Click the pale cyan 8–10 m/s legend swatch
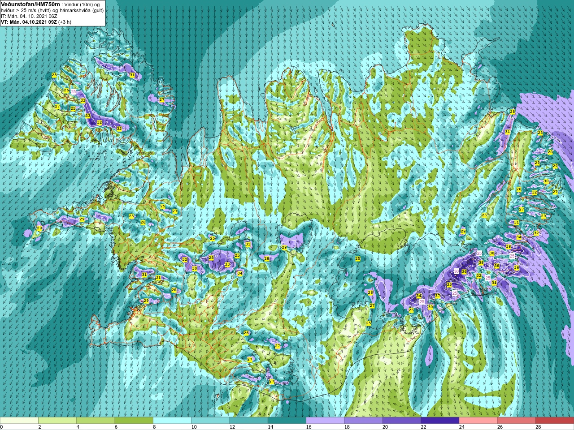 click(x=172, y=421)
